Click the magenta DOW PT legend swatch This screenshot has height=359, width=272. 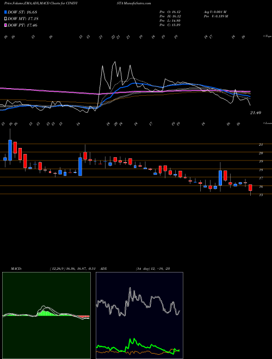pos(5,25)
